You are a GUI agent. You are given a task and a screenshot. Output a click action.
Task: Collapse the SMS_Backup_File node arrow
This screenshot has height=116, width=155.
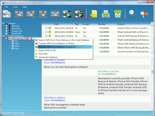click(6, 38)
